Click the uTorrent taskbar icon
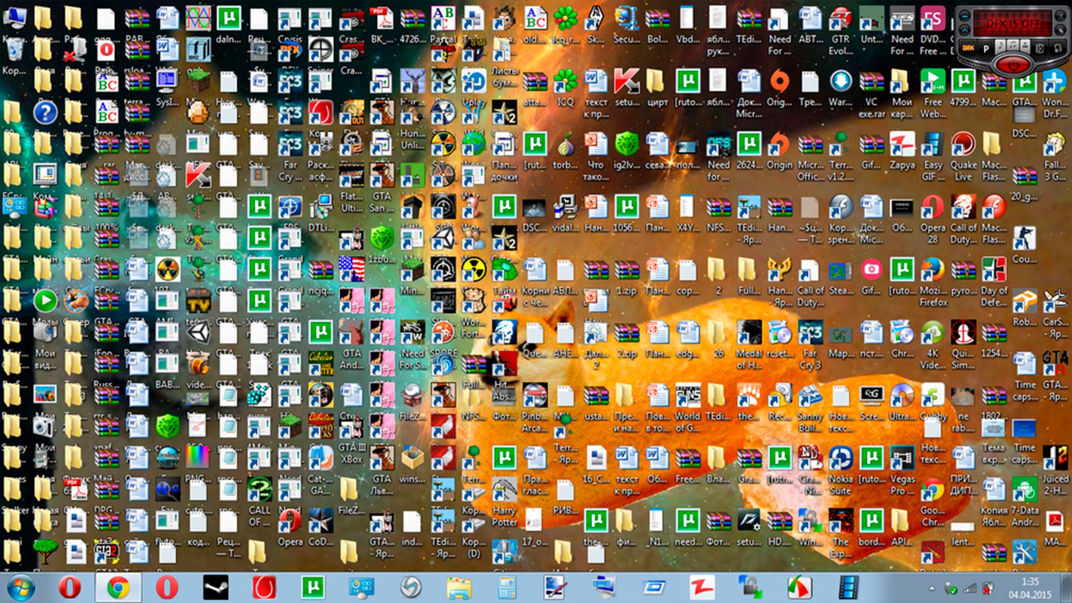1072x603 pixels. 313,588
